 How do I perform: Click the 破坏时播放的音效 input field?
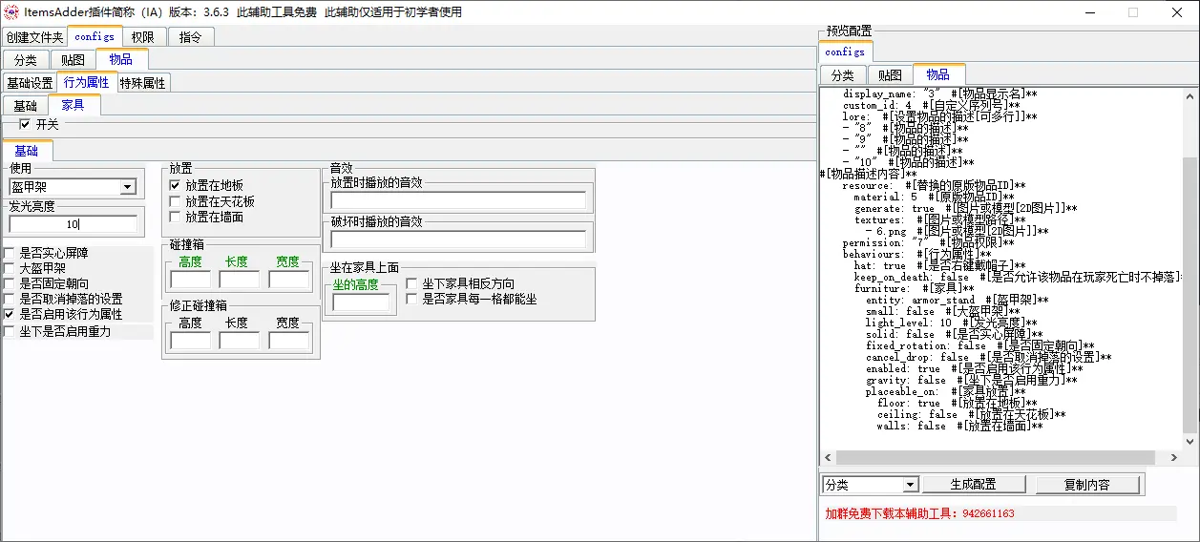[x=458, y=240]
